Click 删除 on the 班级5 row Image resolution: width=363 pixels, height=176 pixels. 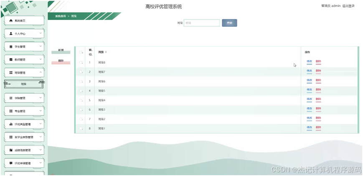tap(318, 90)
